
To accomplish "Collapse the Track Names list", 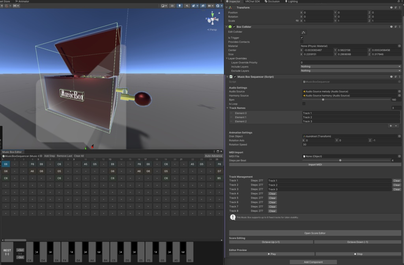I will point(228,108).
